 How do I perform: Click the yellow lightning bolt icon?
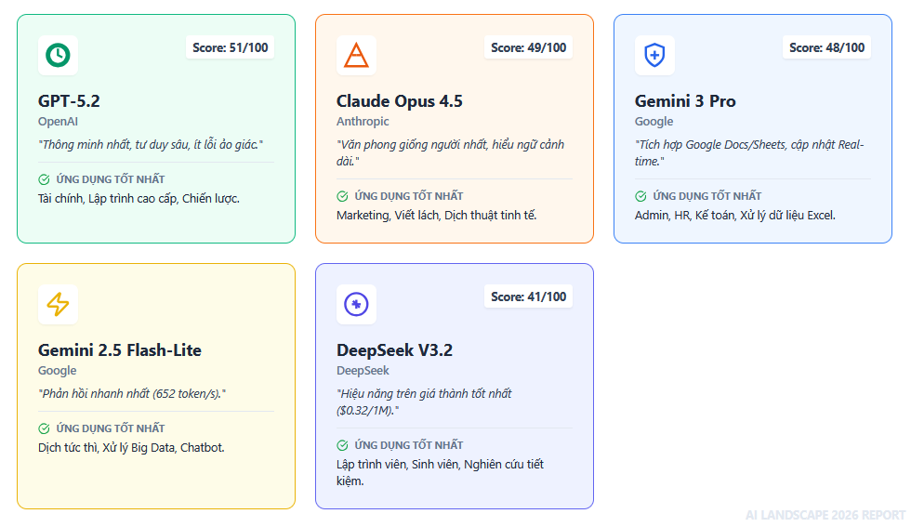click(x=58, y=304)
